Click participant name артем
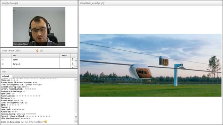Viewport: 223px width, 125px height. coord(15,60)
